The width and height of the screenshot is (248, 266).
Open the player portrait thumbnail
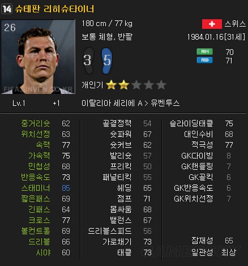(38, 57)
